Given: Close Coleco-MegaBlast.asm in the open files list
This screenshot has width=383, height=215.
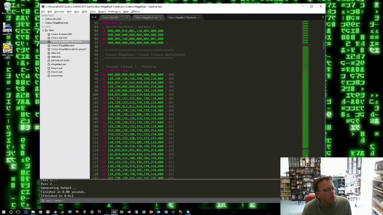Looking at the screenshot, I should click(x=43, y=23).
